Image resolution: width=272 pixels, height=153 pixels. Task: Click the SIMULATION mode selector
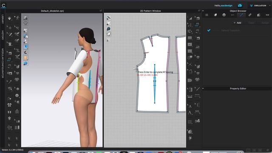(x=258, y=6)
